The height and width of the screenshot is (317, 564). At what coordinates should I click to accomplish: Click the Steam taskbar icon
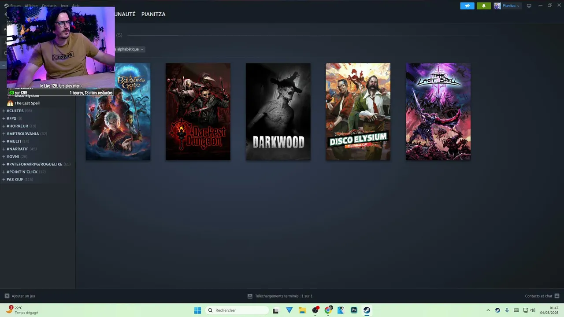pyautogui.click(x=367, y=310)
